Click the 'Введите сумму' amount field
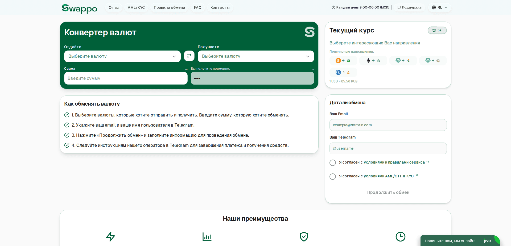The height and width of the screenshot is (246, 511). pos(126,78)
